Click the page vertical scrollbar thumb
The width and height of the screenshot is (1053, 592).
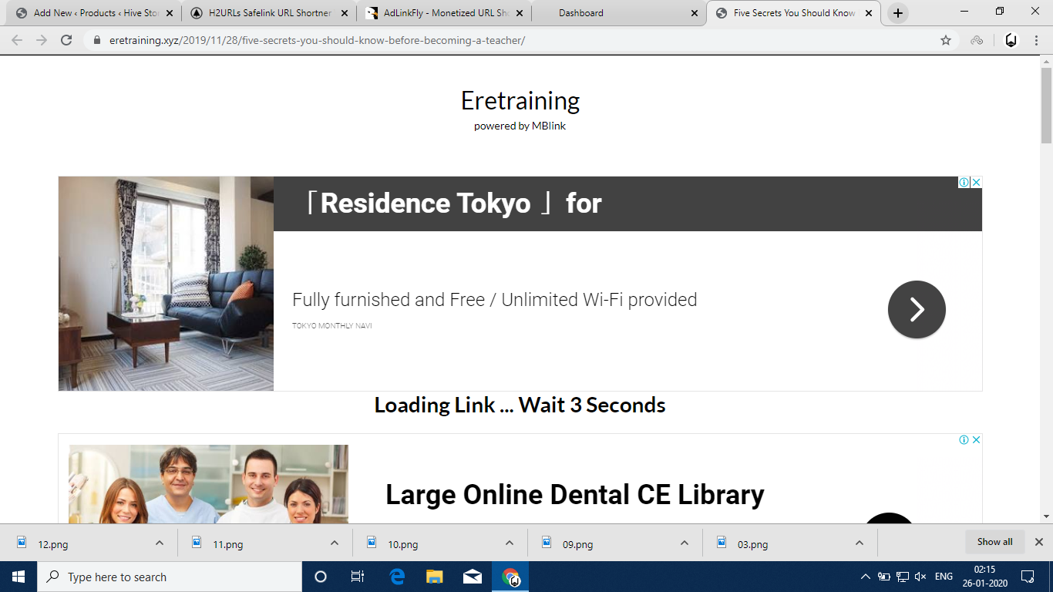[x=1046, y=105]
